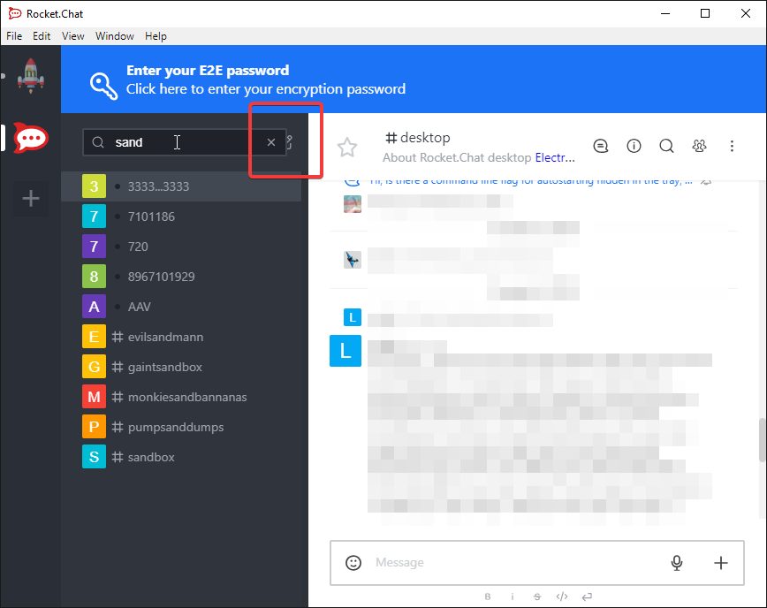Open the File menu
The height and width of the screenshot is (608, 767).
click(x=14, y=36)
